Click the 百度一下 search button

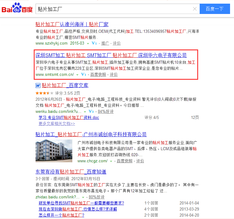(215, 9)
